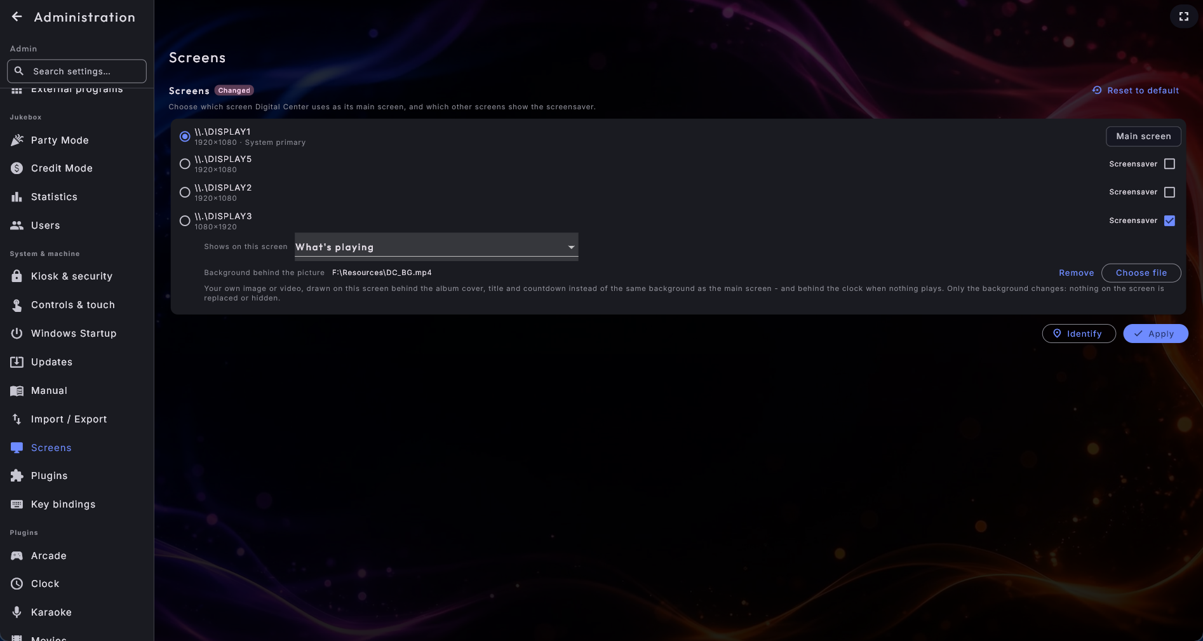1203x641 pixels.
Task: Click the Arcade gamepad icon
Action: click(17, 556)
